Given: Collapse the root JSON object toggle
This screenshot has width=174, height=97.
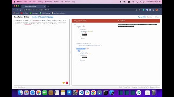Looking at the screenshot, I should point(74,25).
